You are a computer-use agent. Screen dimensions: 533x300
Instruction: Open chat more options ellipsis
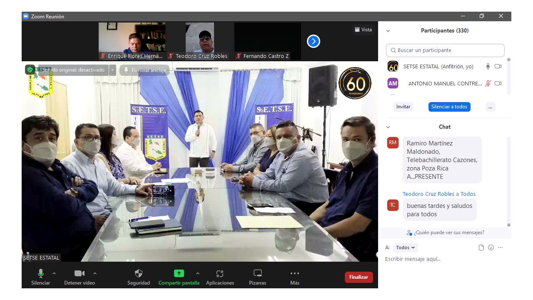pos(501,247)
